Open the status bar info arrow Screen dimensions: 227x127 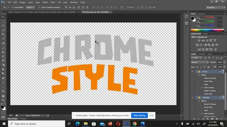pyautogui.click(x=48, y=115)
